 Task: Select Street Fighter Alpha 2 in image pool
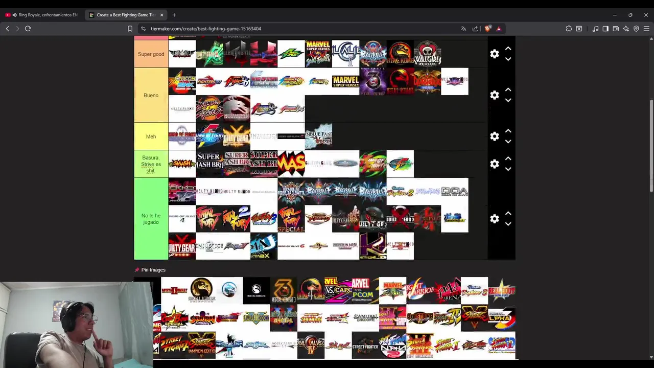point(392,346)
